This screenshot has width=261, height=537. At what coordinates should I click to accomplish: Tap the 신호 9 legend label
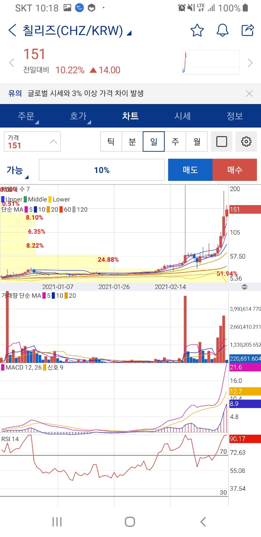point(55,367)
